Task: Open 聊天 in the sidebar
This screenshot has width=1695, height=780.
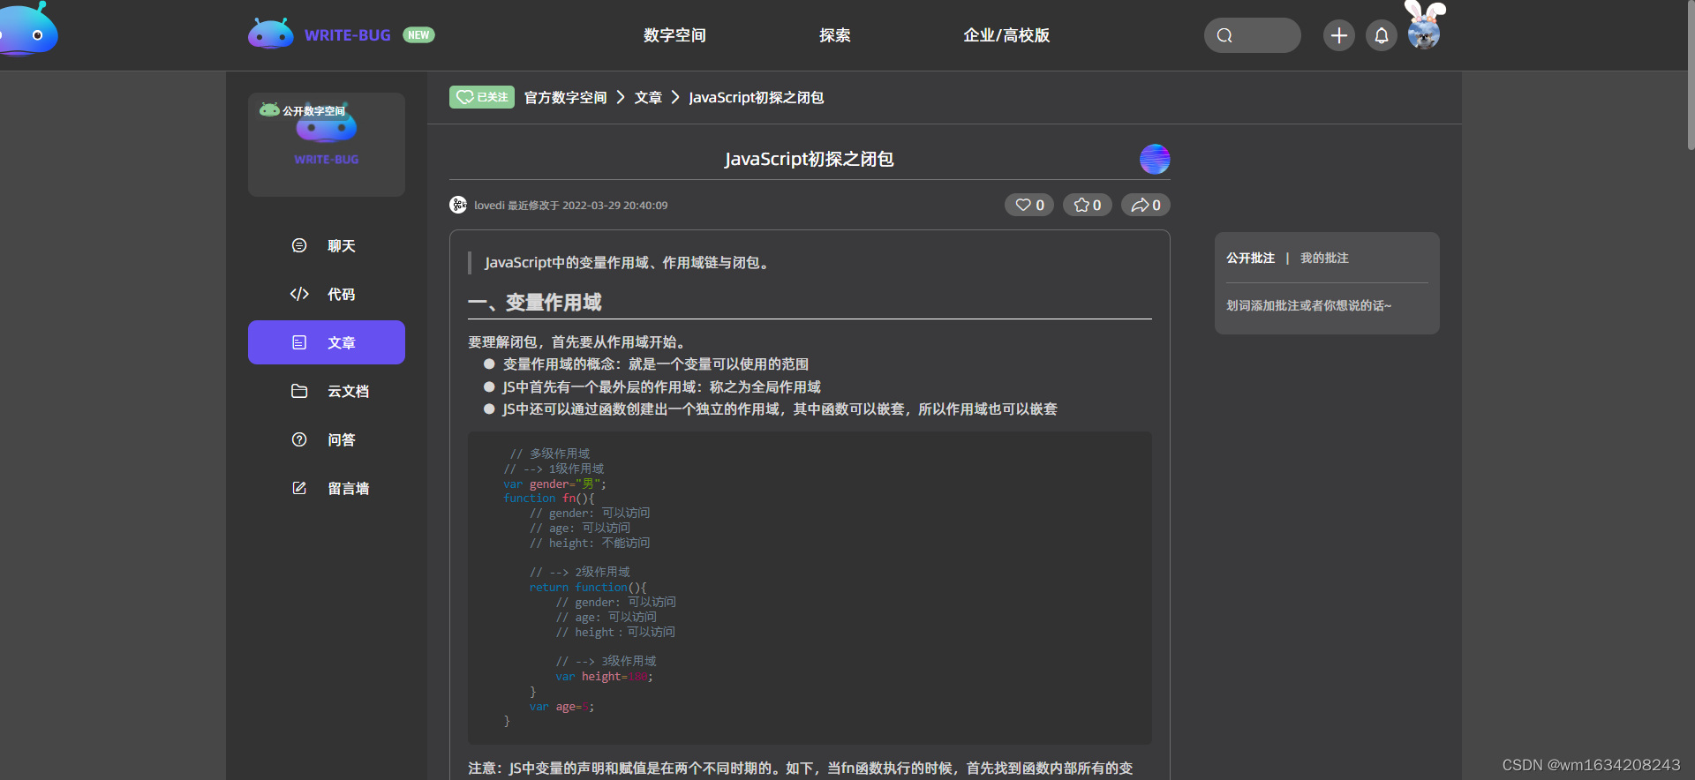Action: pyautogui.click(x=327, y=245)
